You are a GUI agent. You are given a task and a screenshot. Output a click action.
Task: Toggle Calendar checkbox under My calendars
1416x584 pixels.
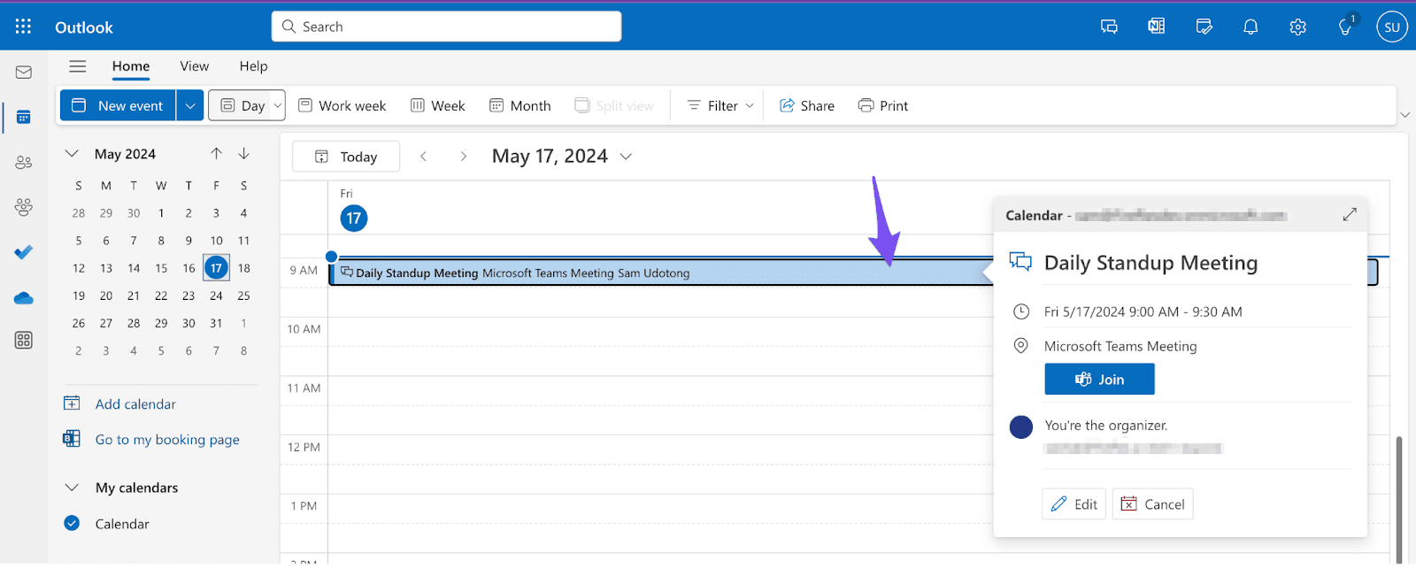(x=73, y=524)
